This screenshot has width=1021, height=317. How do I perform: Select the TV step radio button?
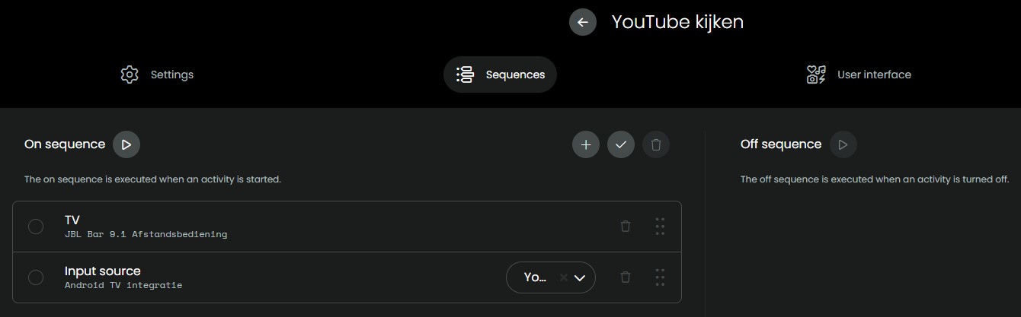point(36,227)
